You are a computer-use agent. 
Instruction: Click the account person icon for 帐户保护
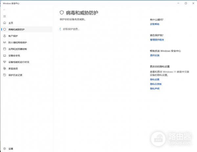pos(5,36)
